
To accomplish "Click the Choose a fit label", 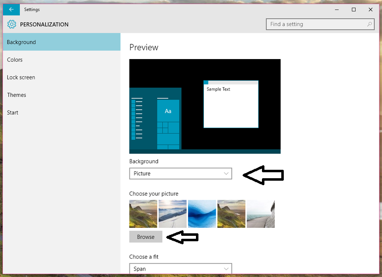I will (144, 257).
